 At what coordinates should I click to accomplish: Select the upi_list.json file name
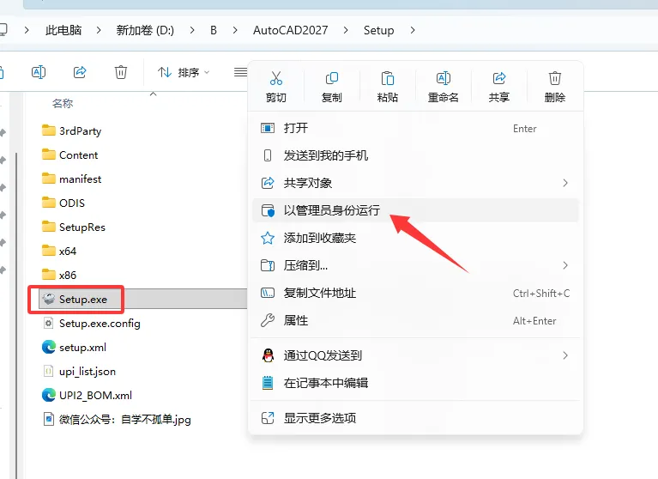(88, 372)
